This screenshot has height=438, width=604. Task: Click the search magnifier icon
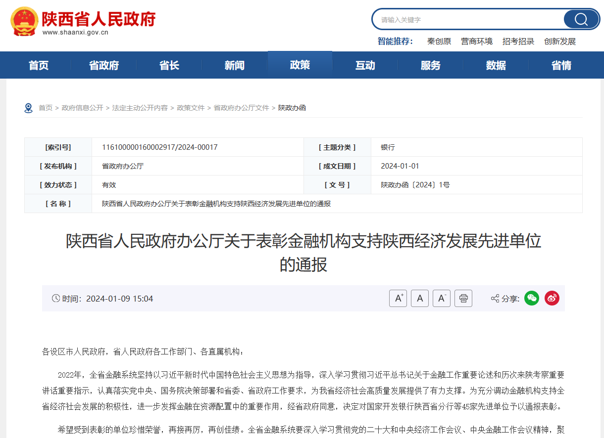[580, 19]
